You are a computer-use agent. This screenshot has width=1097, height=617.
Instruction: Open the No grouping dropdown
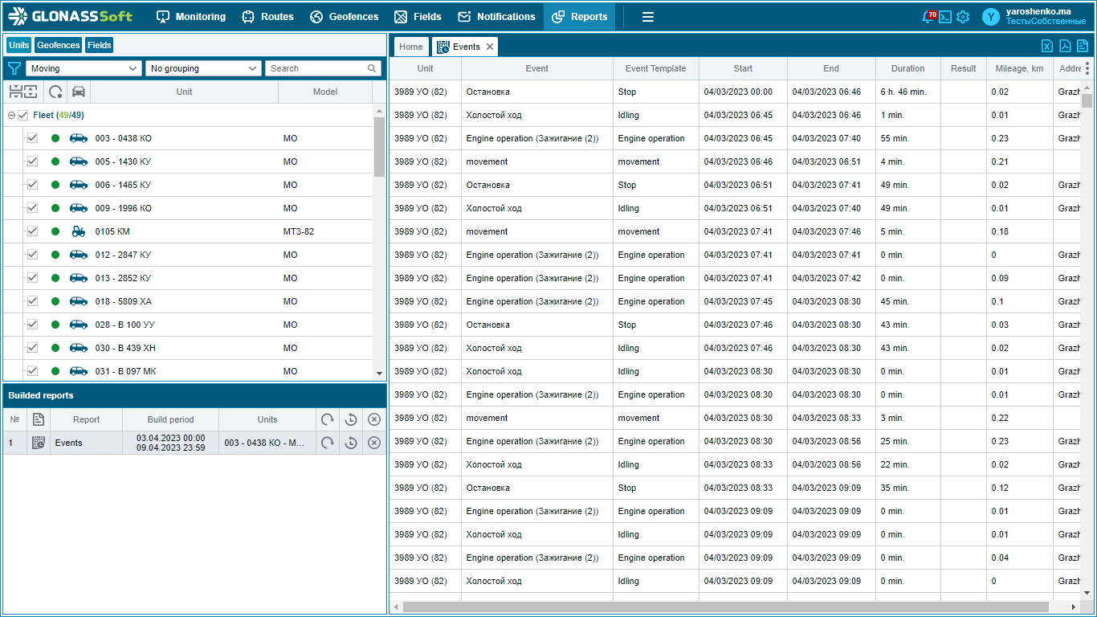click(203, 68)
